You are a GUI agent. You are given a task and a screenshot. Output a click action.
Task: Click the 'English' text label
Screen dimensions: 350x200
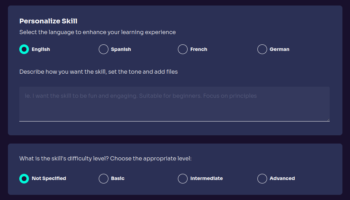[x=41, y=49]
